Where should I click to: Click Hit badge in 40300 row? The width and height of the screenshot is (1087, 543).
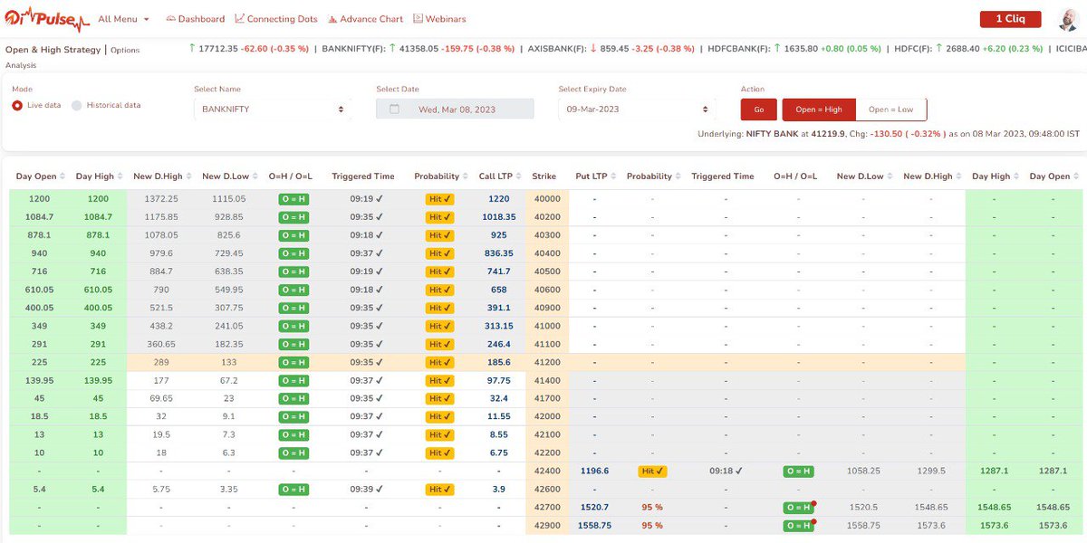[x=440, y=235]
